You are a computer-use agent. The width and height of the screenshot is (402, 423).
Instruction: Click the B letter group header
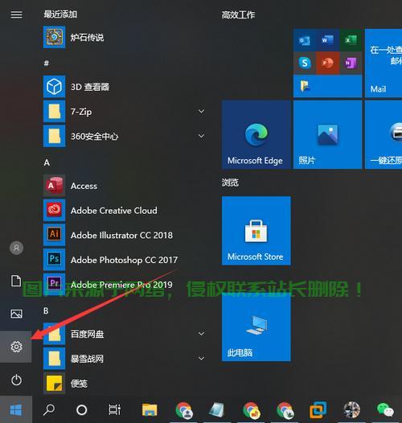pyautogui.click(x=46, y=310)
